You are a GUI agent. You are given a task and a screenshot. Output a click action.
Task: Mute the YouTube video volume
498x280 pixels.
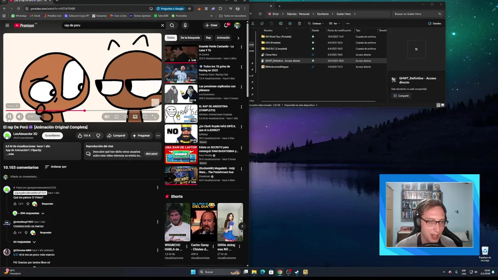tap(19, 117)
